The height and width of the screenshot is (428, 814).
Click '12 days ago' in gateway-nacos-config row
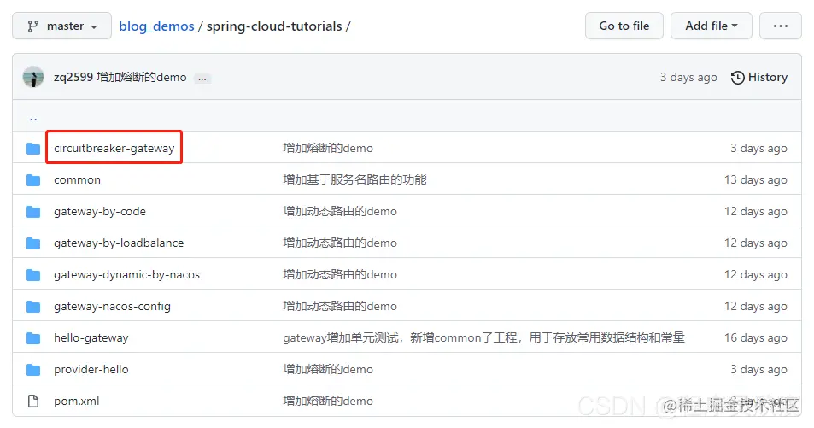click(x=756, y=307)
